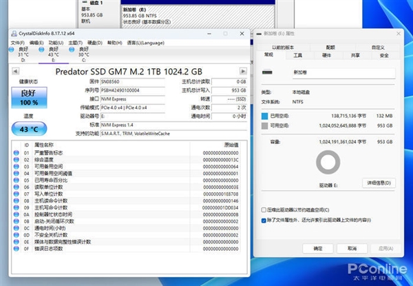Click the status orb for row 04 可用备用空间阈值
This screenshot has height=286, width=413.
click(17, 174)
